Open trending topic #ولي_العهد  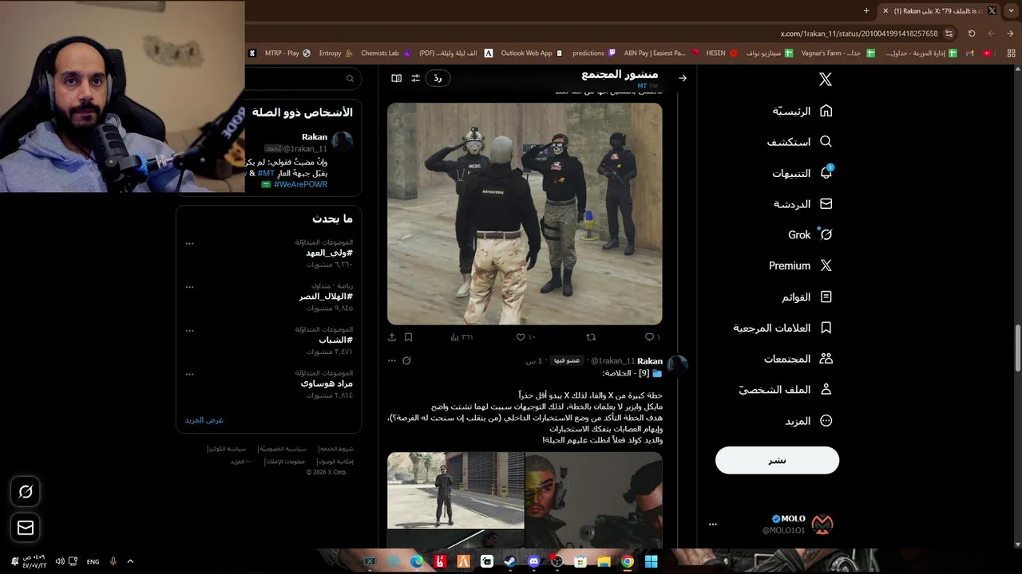click(x=329, y=253)
